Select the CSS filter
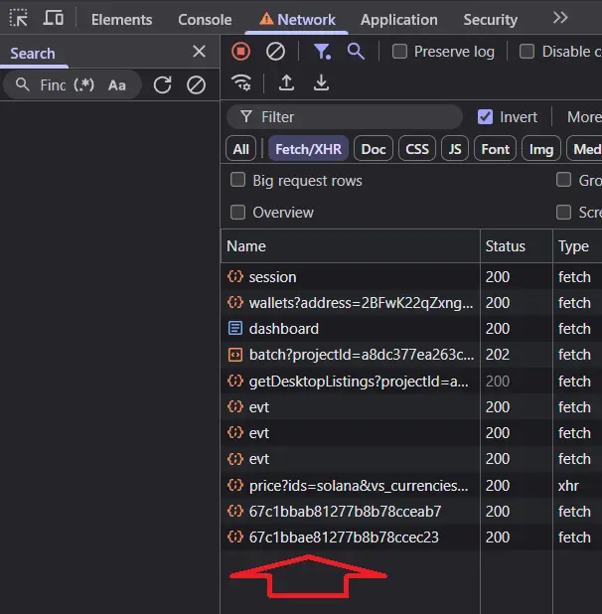 (417, 149)
